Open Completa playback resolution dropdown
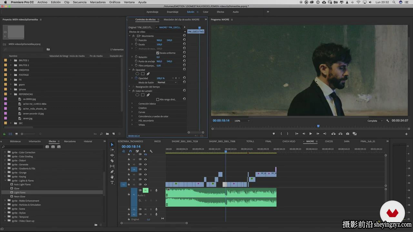 pyautogui.click(x=375, y=121)
